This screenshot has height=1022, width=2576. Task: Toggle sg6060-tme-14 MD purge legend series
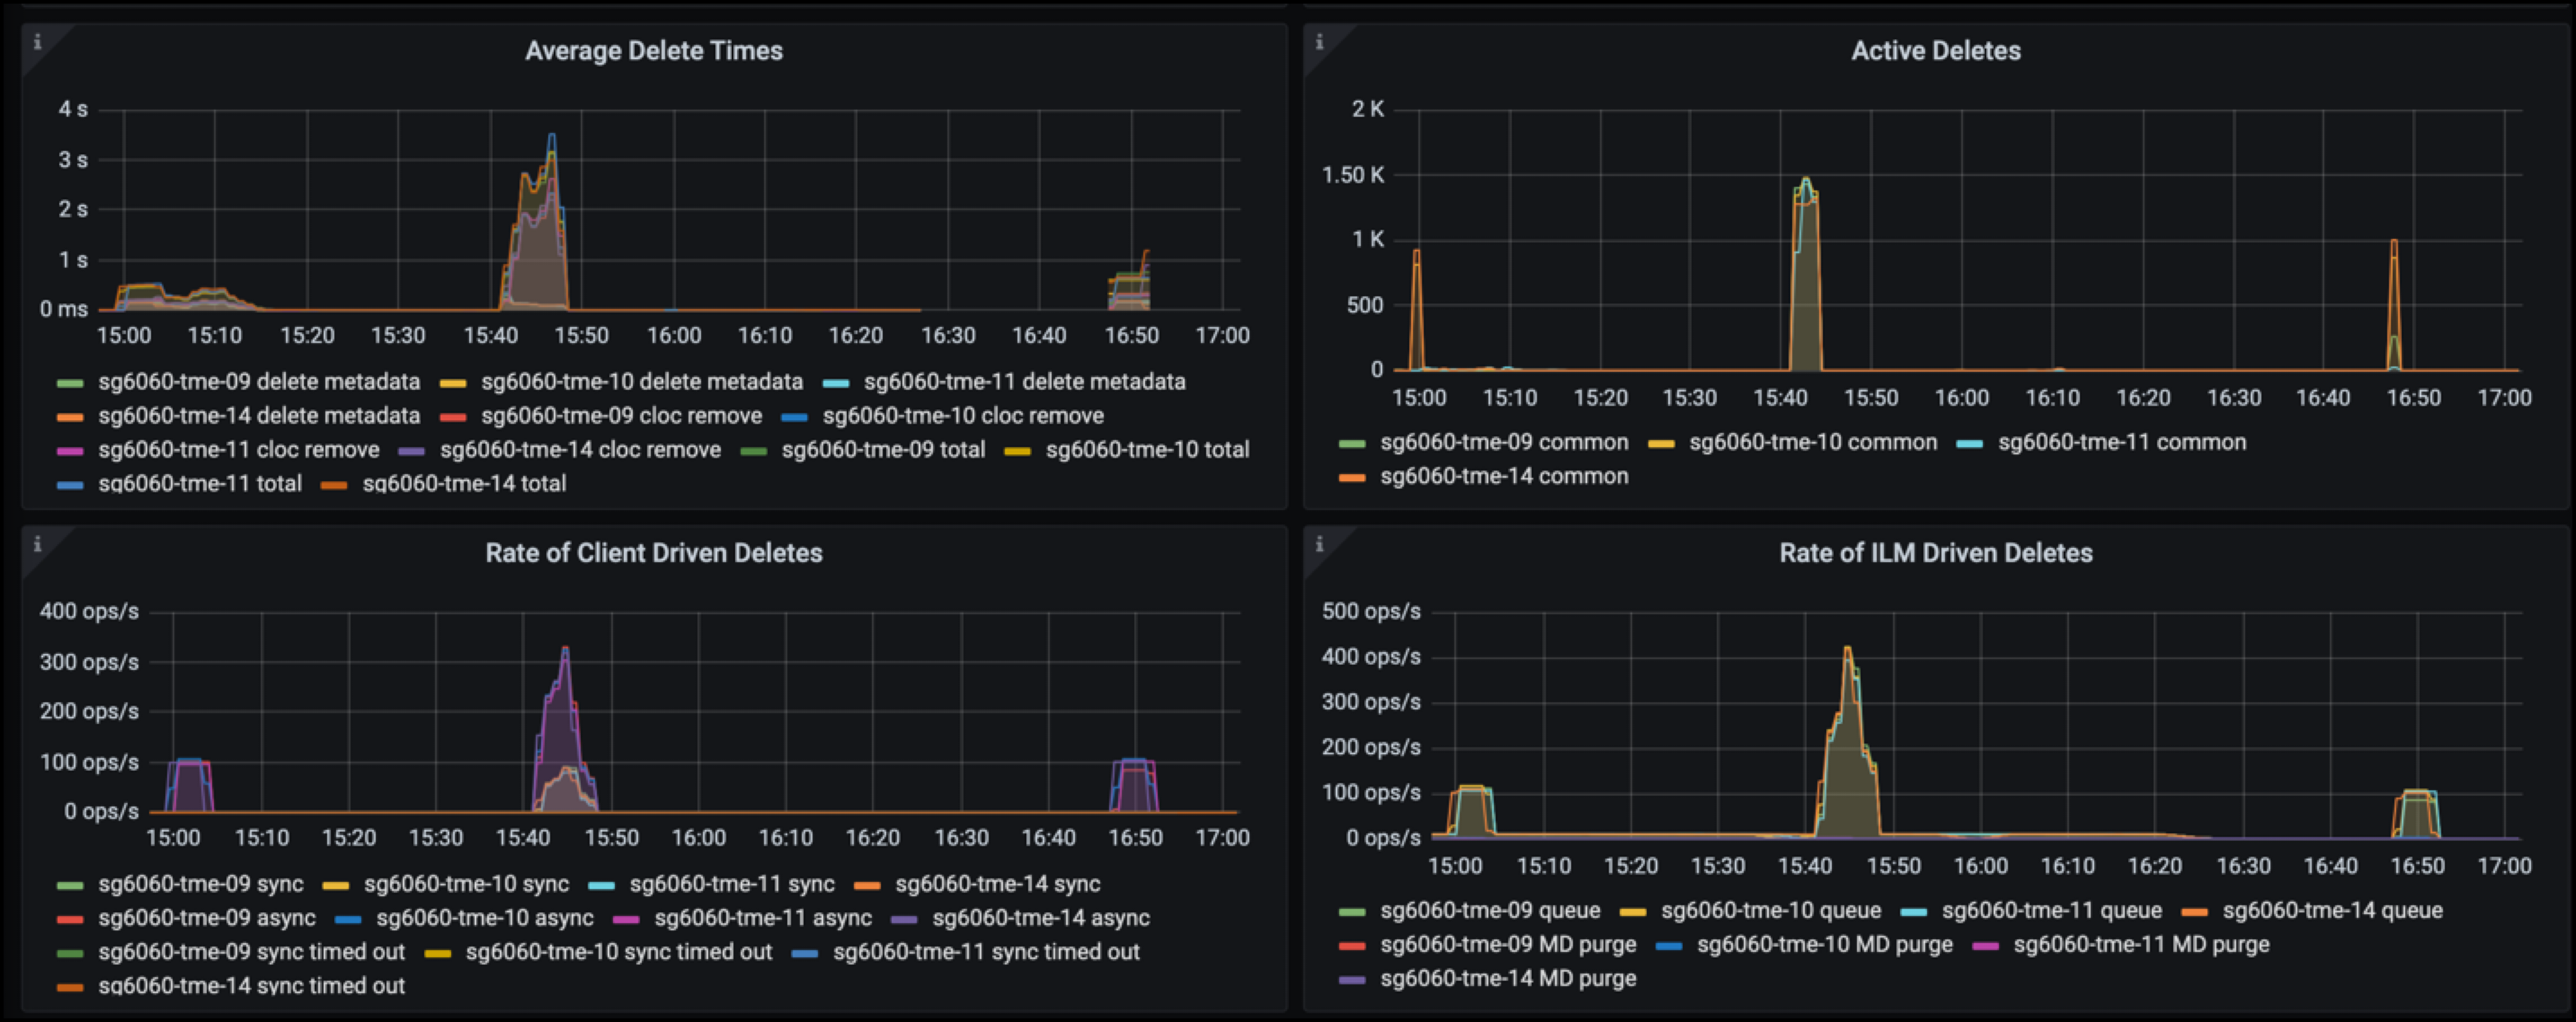tap(1507, 978)
